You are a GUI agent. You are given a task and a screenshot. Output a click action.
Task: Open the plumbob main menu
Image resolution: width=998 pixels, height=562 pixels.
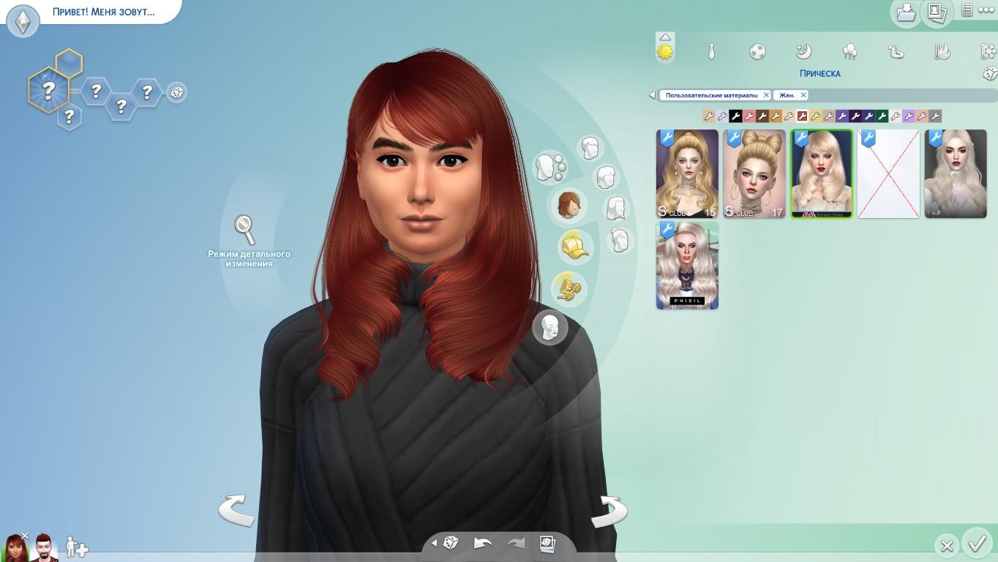(x=23, y=20)
